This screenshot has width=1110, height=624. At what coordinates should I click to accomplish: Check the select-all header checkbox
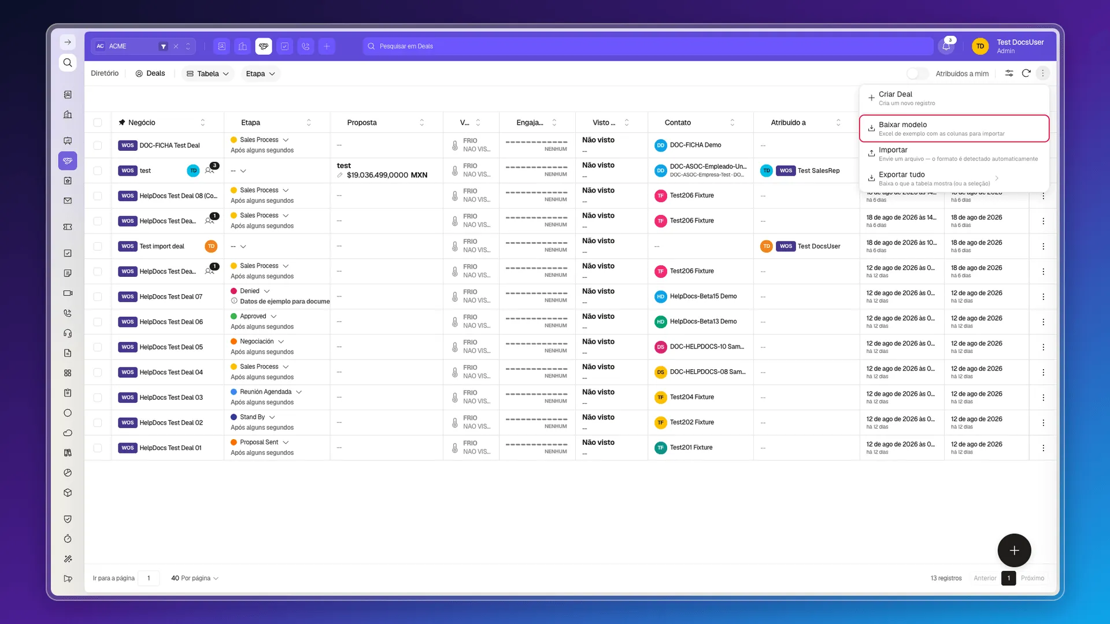click(x=97, y=122)
